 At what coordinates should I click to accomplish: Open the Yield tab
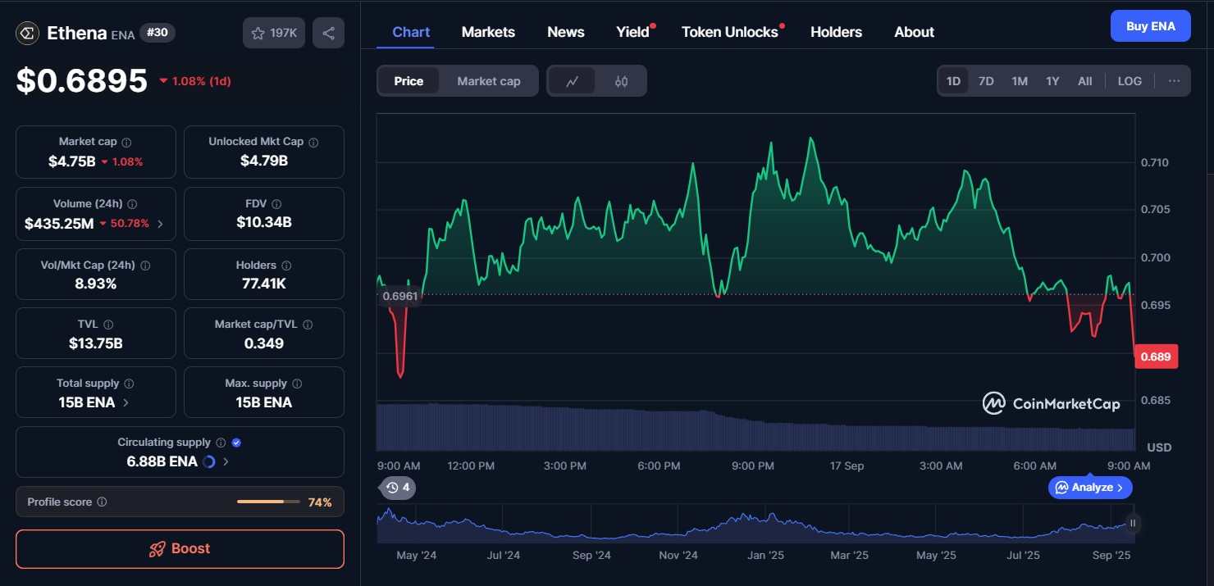click(632, 32)
